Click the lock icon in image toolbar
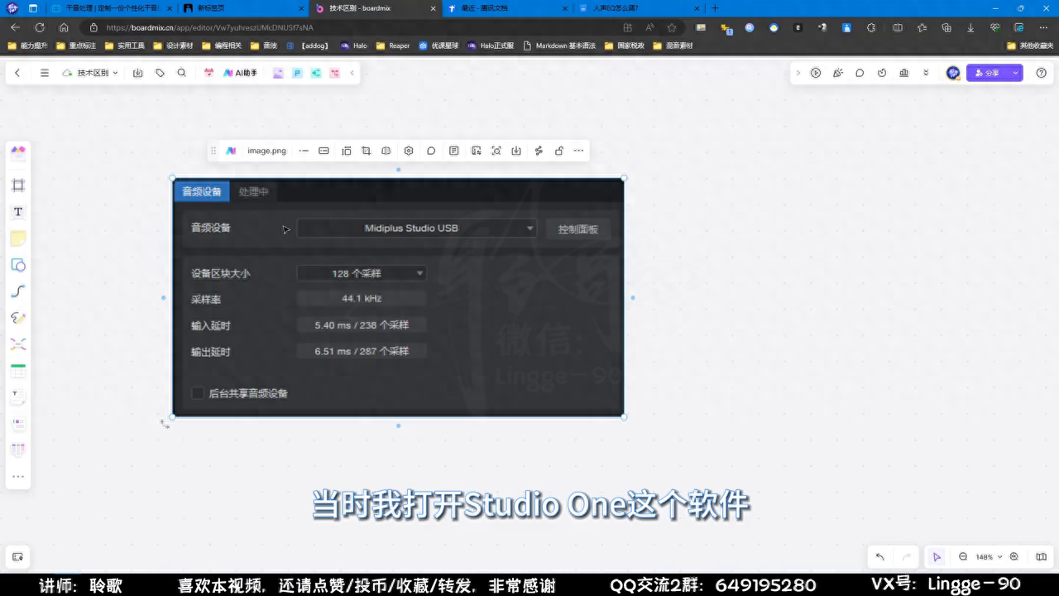This screenshot has width=1059, height=596. point(559,151)
